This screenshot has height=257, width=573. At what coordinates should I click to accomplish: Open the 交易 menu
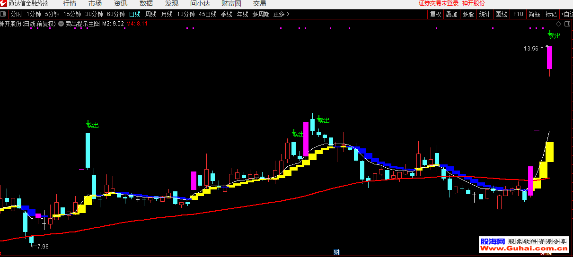pos(260,4)
